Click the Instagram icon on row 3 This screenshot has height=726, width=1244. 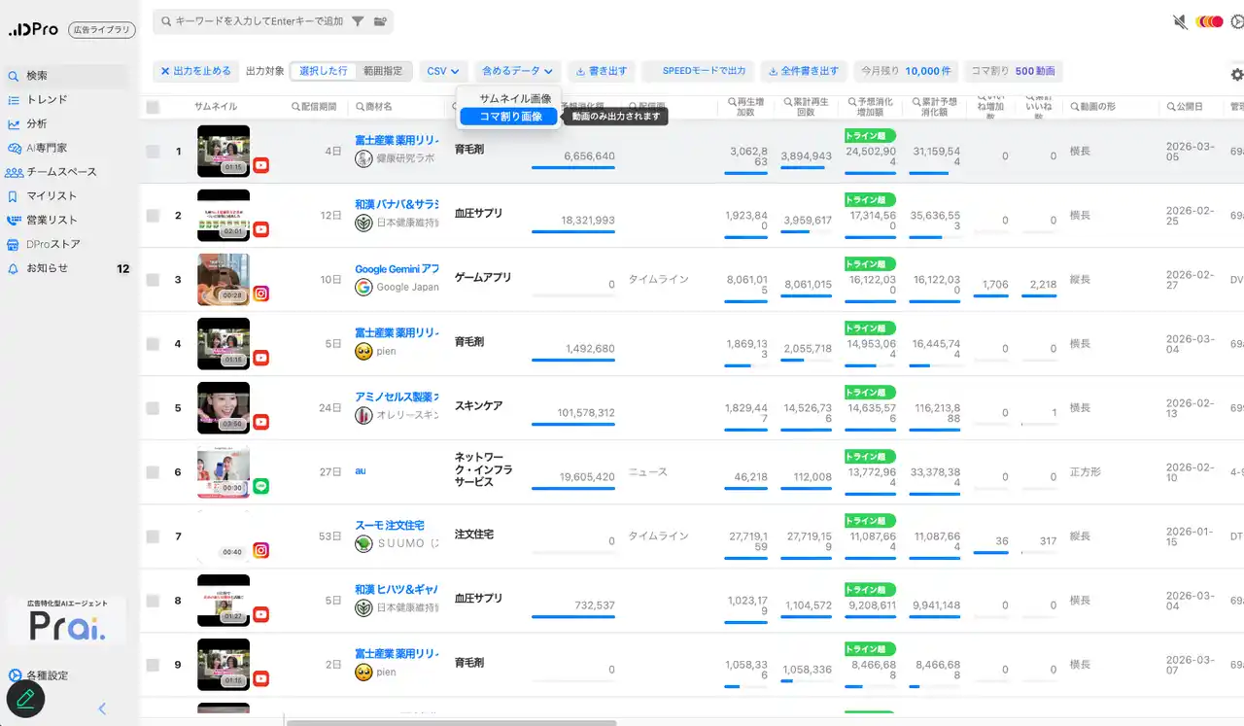[261, 294]
